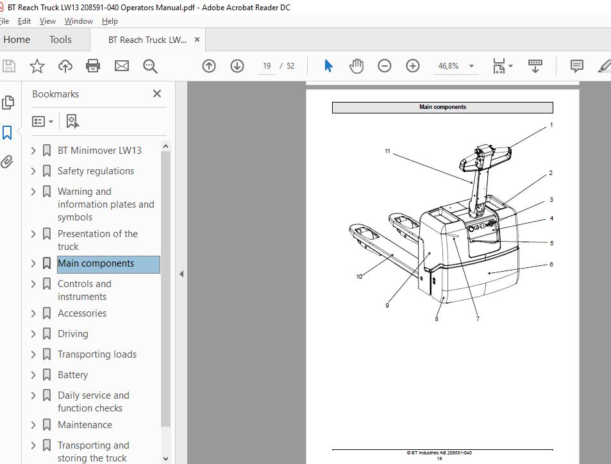This screenshot has width=611, height=464.
Task: Zoom out with the minus circle icon
Action: pos(384,66)
